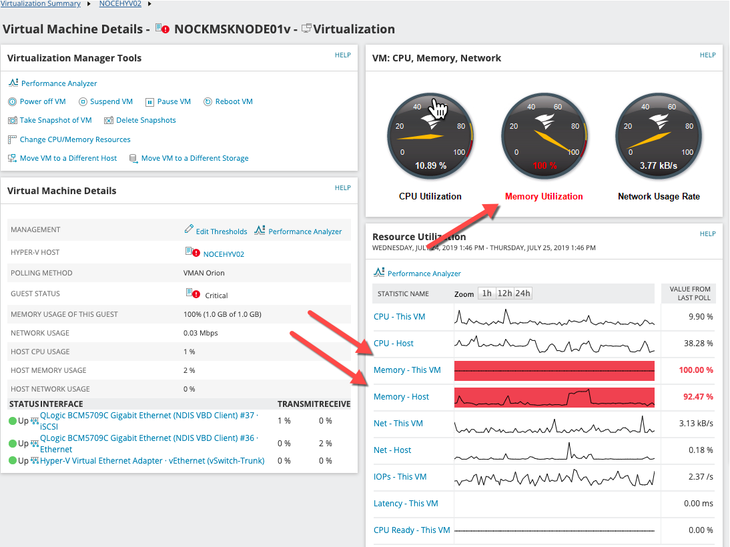Set chart zoom to 24h
The width and height of the screenshot is (730, 547).
[x=522, y=294]
